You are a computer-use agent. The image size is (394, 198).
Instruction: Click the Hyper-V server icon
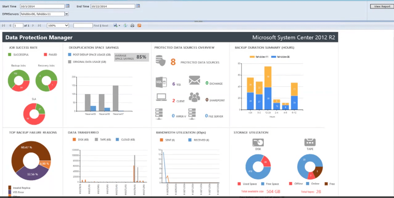tap(159, 114)
